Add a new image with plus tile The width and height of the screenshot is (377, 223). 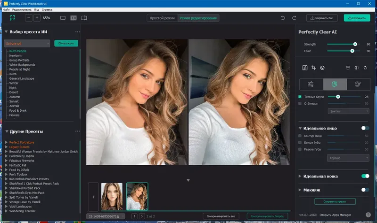tap(93, 197)
